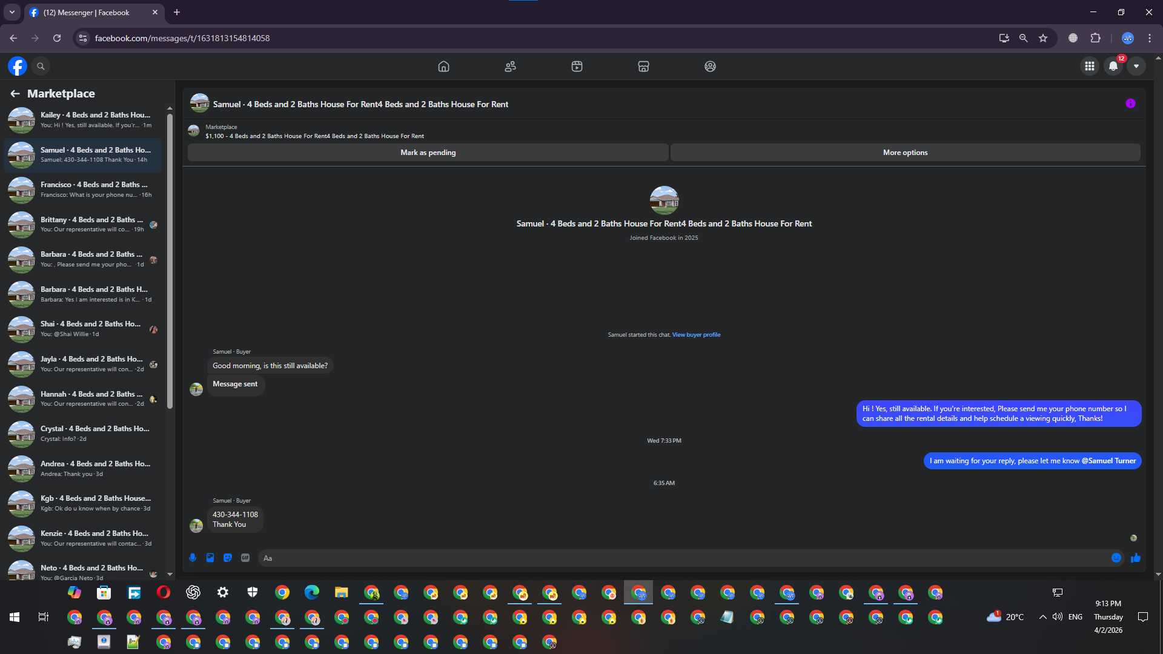Go to the Facebook Home feed icon
This screenshot has width=1163, height=654.
click(443, 67)
